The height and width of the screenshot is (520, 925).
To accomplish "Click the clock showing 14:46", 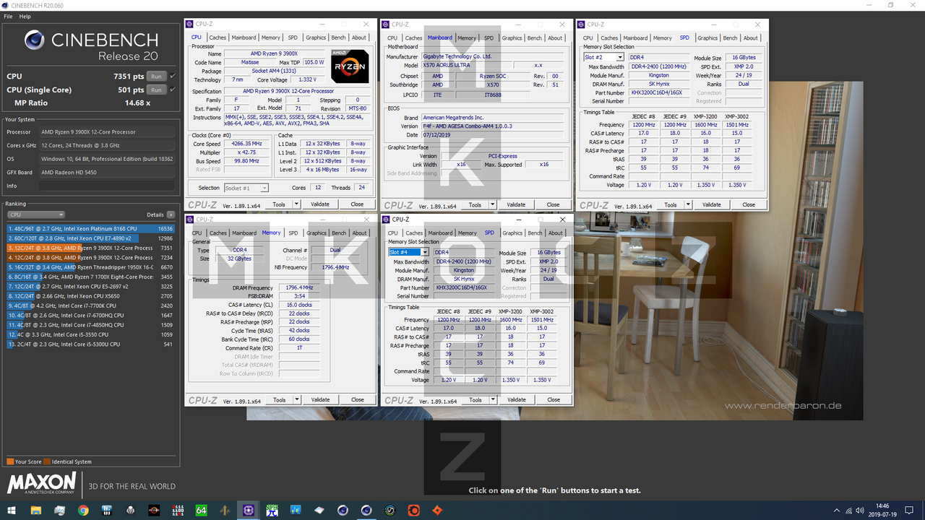I will 882,506.
